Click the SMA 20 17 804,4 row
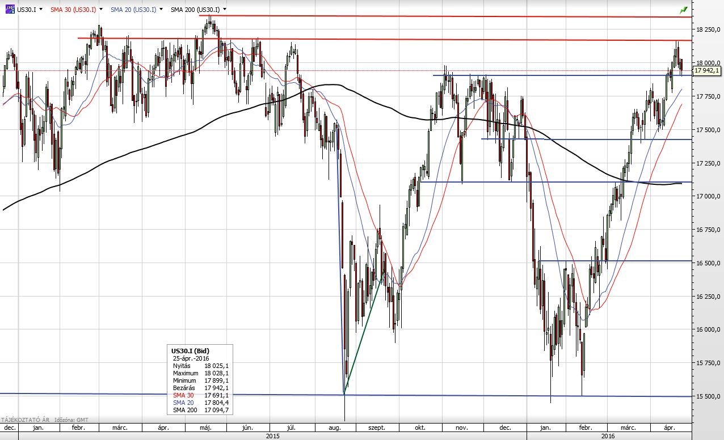The width and height of the screenshot is (724, 440). click(201, 403)
